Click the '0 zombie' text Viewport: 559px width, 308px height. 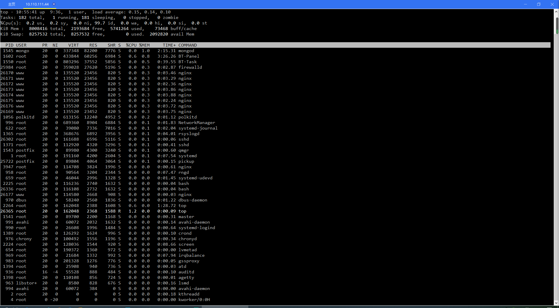[x=168, y=17]
